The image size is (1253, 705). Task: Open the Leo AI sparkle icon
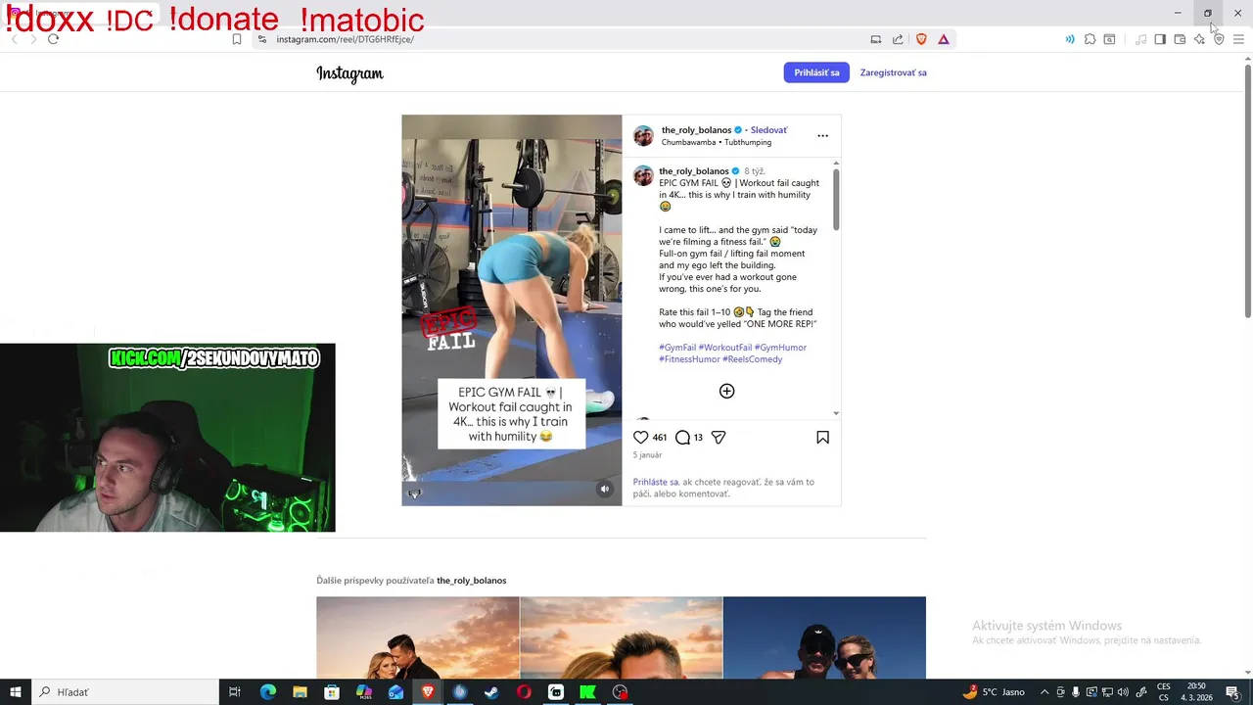pyautogui.click(x=1199, y=39)
